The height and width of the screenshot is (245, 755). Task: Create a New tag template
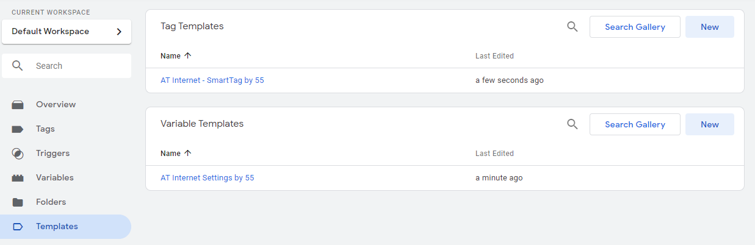point(709,27)
